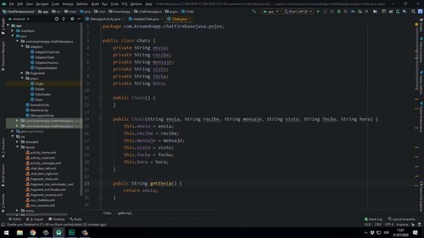The width and height of the screenshot is (424, 238).
Task: Switch to MensajesActivity.java tab
Action: 105,19
